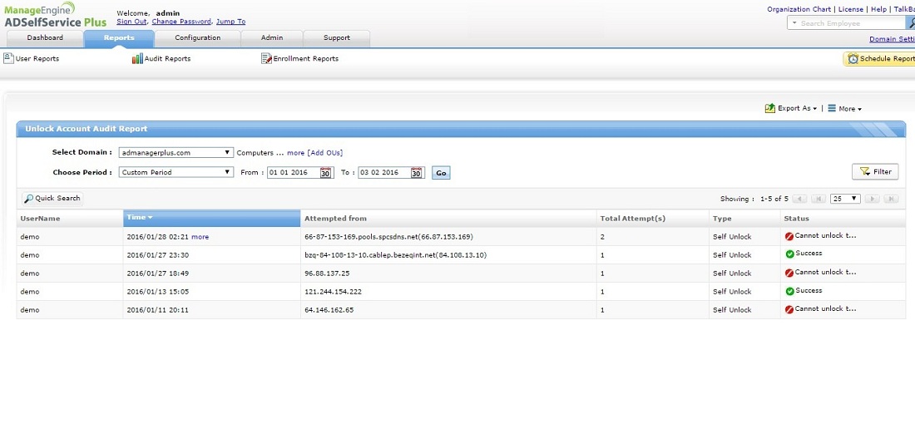Image resolution: width=915 pixels, height=424 pixels.
Task: Click the ManageEngine ADSelfService Plus logo
Action: pos(56,15)
